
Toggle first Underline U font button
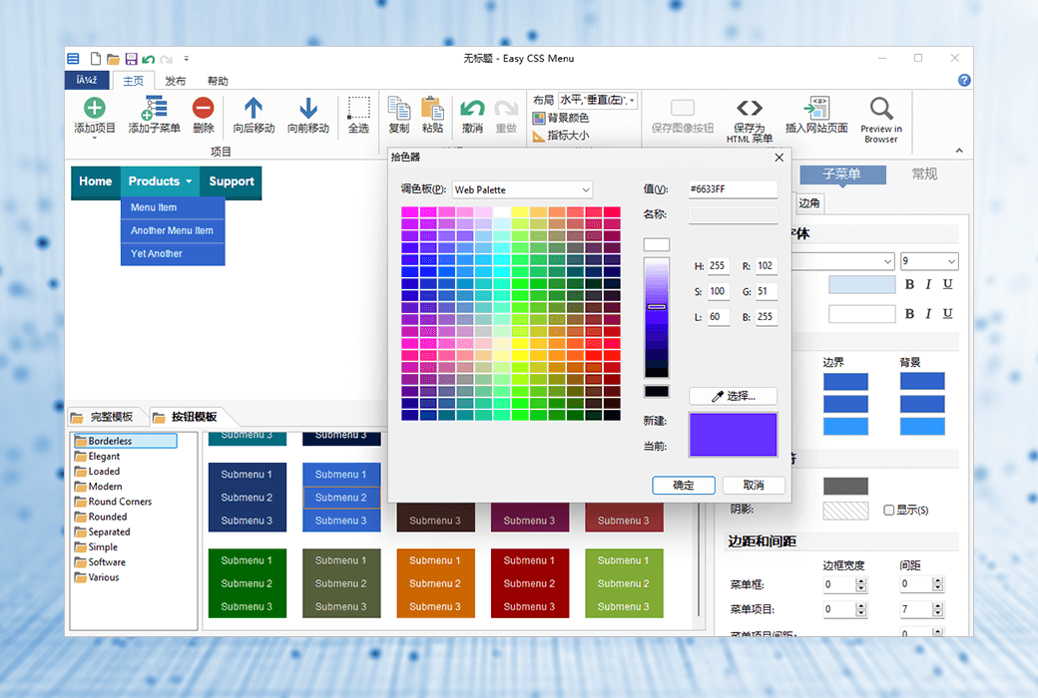pos(947,284)
